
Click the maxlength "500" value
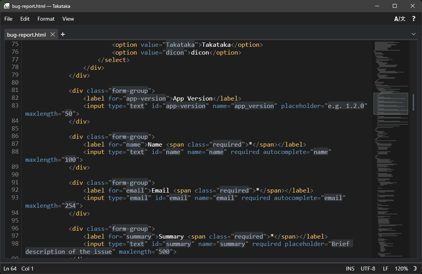[164, 252]
